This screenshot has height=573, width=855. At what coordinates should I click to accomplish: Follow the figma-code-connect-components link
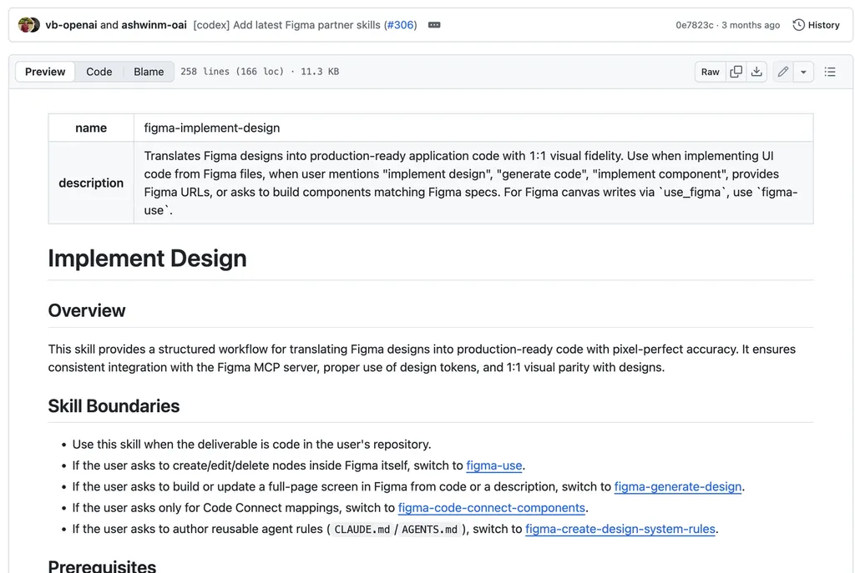tap(491, 508)
